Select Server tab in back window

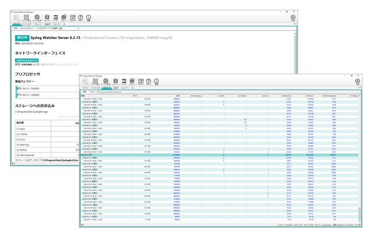pos(17,24)
